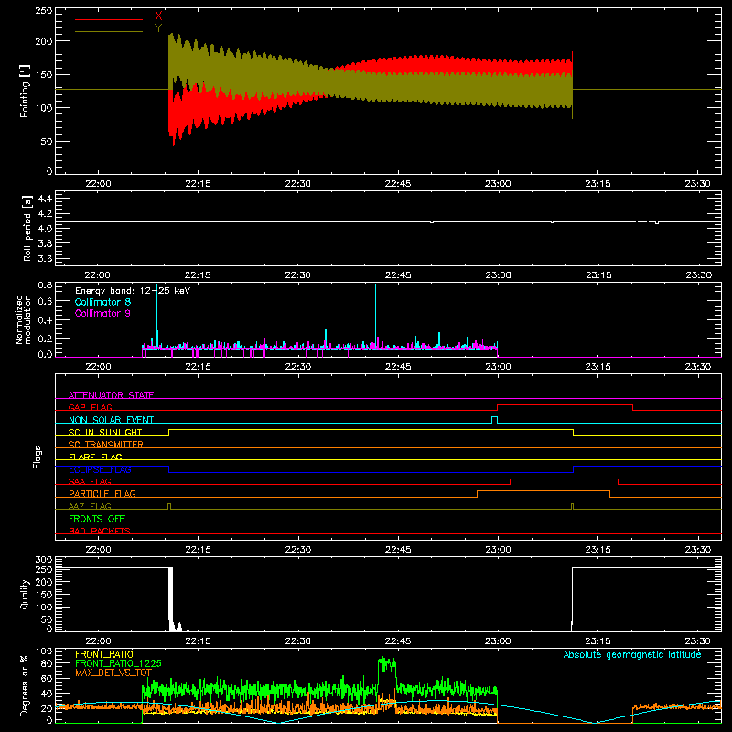Image resolution: width=732 pixels, height=732 pixels.
Task: Click the tall cyan Collimator 8 spike near 22:42
Action: pos(375,316)
